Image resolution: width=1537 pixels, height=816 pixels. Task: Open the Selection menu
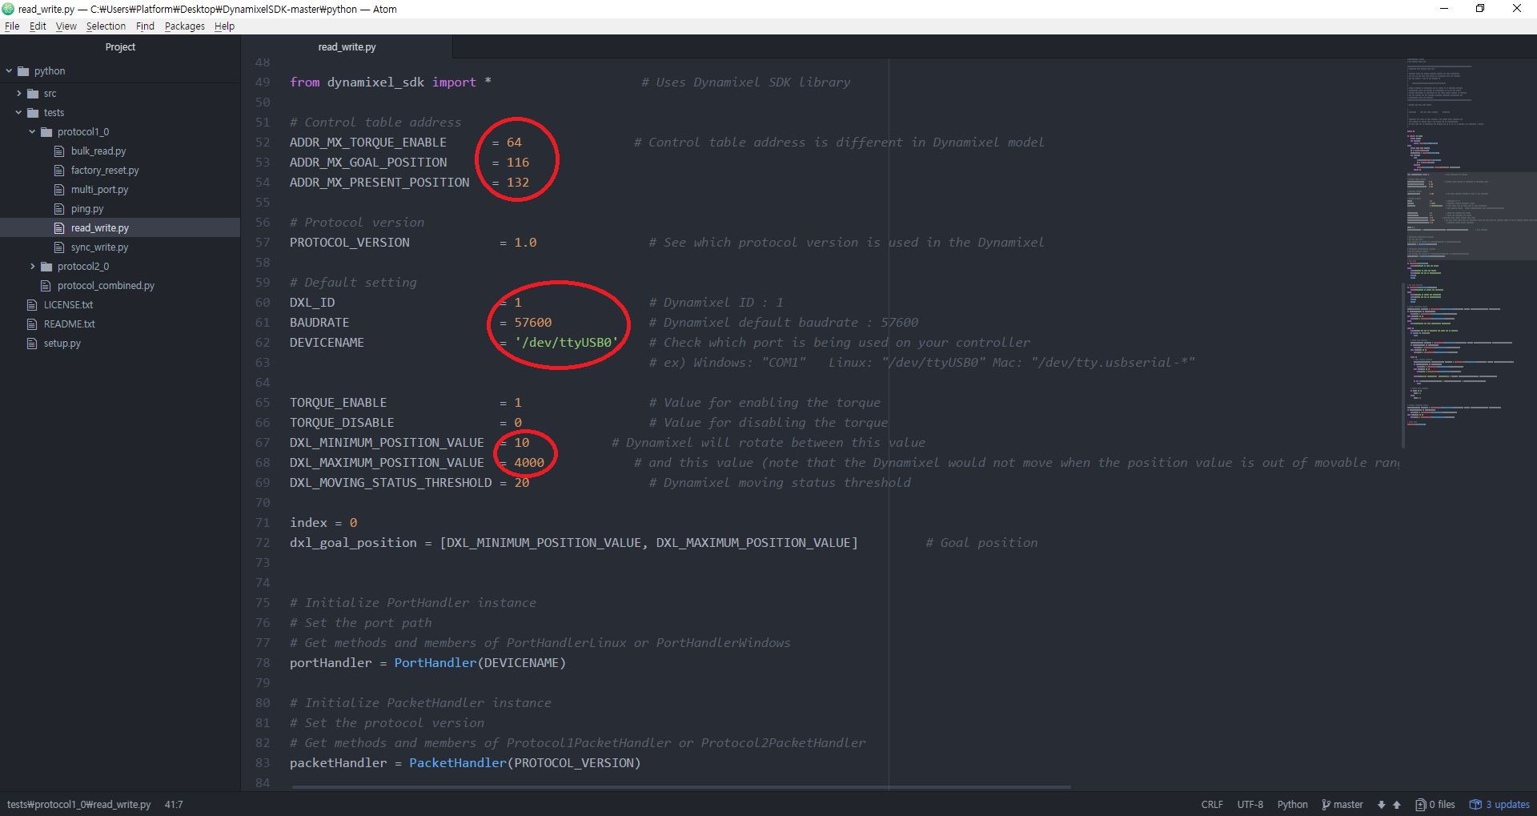106,26
